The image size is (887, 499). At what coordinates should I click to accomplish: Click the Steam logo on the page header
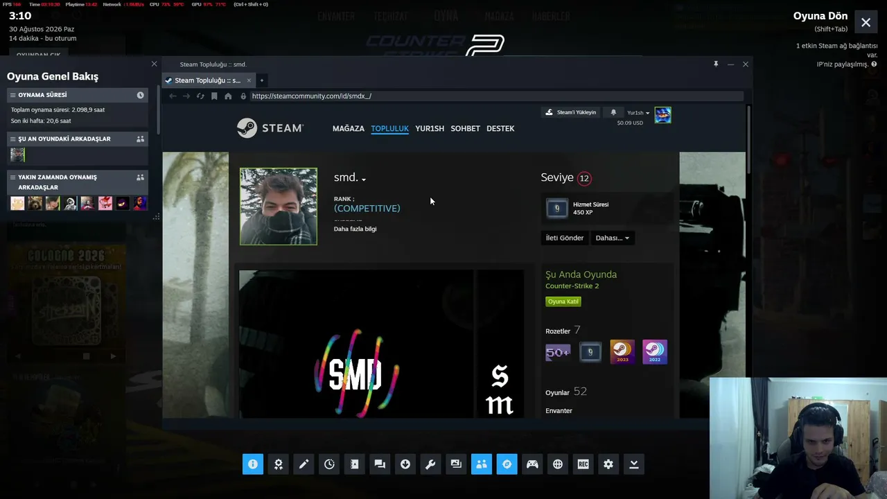pyautogui.click(x=270, y=128)
